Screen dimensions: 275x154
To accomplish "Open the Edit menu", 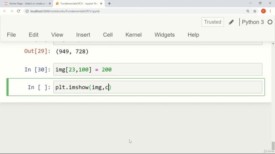I will (34, 35).
